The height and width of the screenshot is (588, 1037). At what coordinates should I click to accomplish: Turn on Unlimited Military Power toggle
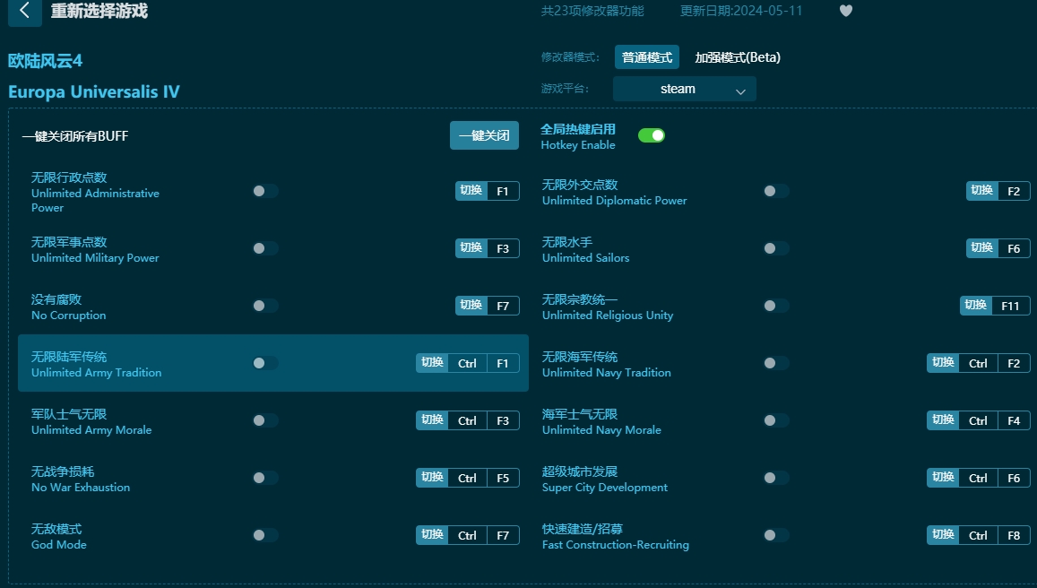click(x=265, y=248)
